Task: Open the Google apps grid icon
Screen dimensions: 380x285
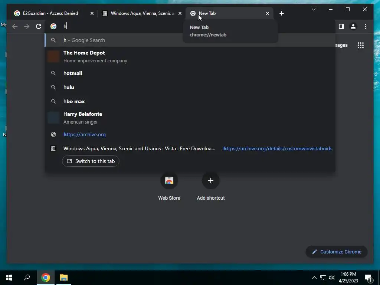Action: pos(361,45)
